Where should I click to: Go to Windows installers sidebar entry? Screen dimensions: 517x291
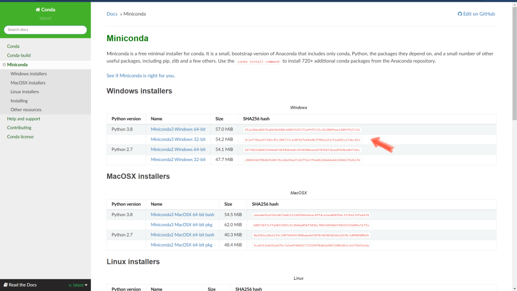29,74
